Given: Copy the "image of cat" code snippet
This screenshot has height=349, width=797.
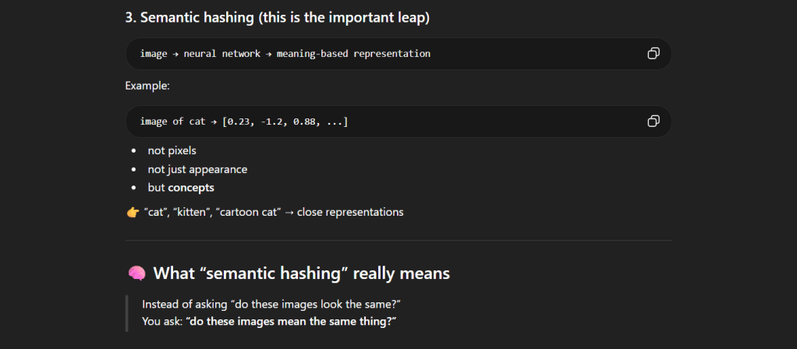Looking at the screenshot, I should (654, 122).
